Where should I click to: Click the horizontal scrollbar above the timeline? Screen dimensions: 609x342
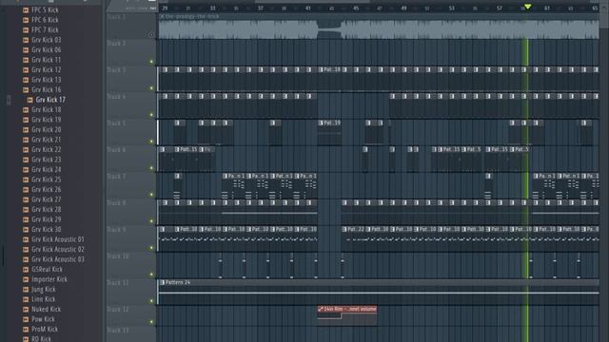(x=313, y=2)
